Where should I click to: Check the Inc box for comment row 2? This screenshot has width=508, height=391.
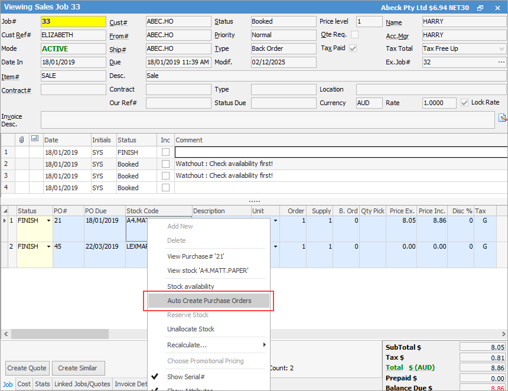click(165, 164)
